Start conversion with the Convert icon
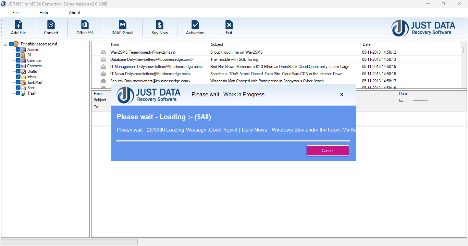468x246 pixels. point(51,25)
